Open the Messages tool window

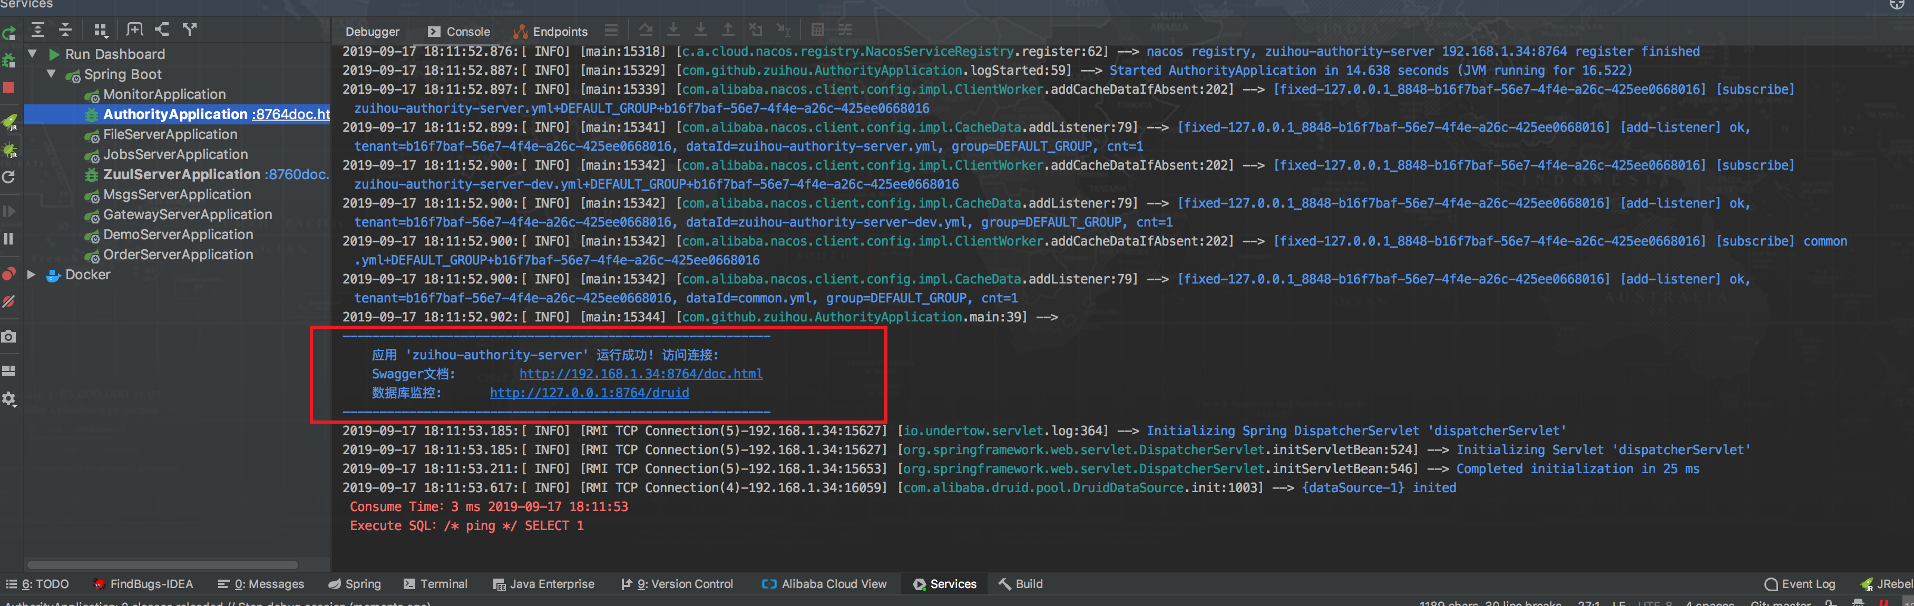coord(261,584)
